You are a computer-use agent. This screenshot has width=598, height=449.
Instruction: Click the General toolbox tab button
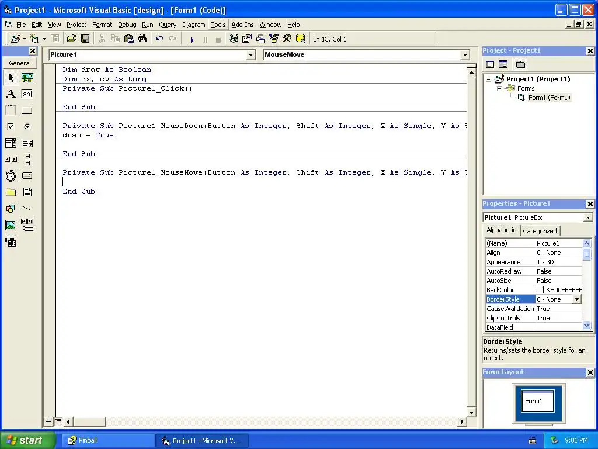coord(20,63)
